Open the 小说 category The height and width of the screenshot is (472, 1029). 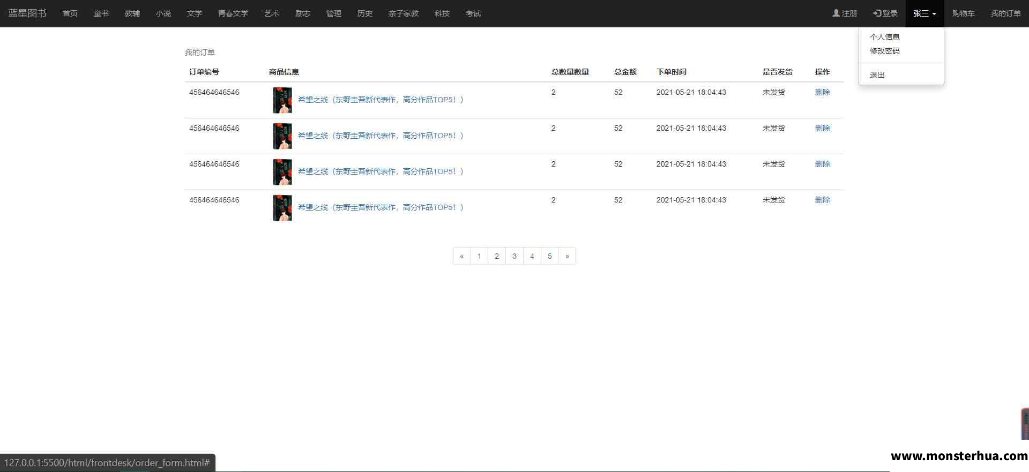click(x=163, y=13)
